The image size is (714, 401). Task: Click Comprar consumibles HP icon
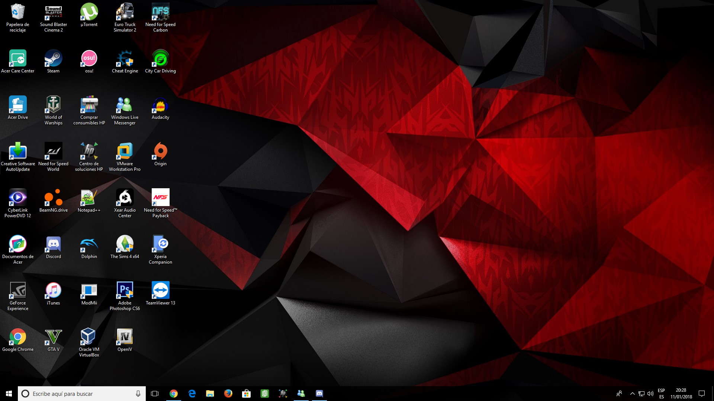(89, 110)
